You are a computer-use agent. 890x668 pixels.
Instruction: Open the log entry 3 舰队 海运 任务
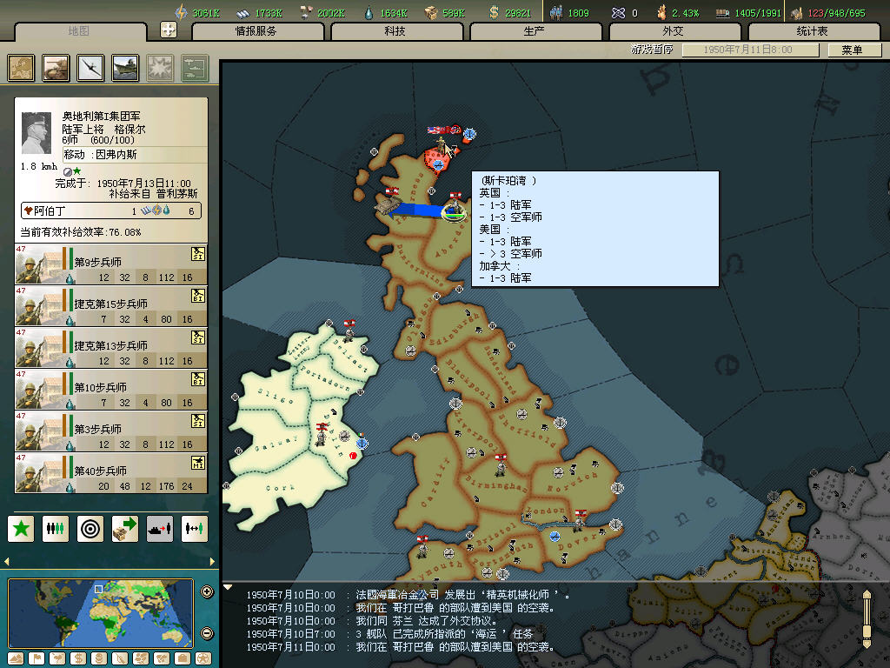(x=389, y=634)
